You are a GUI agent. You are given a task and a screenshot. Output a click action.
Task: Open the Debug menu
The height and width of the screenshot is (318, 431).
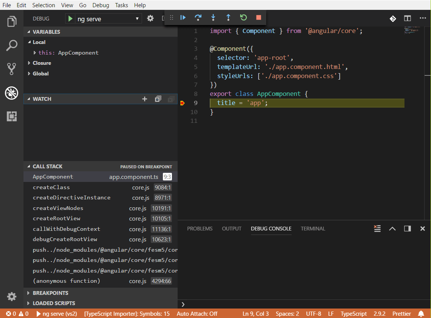click(100, 5)
